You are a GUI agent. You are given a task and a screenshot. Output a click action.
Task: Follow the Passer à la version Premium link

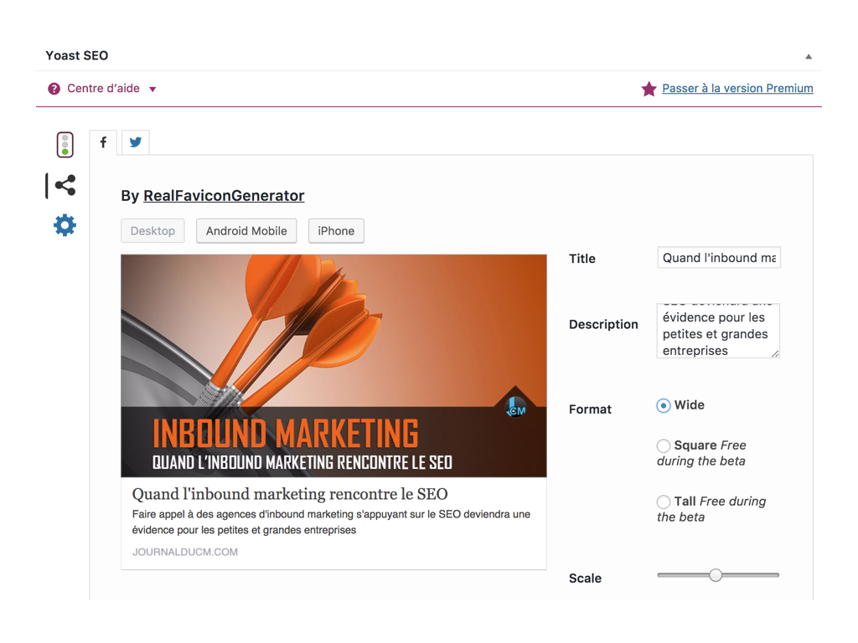737,88
